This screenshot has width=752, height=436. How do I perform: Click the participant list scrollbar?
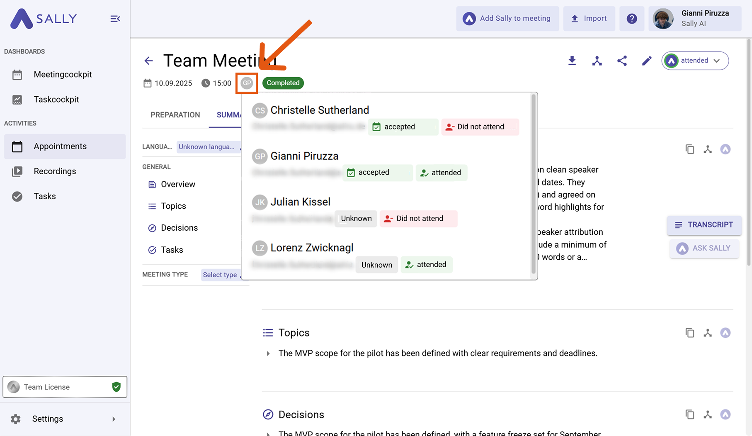tap(533, 183)
